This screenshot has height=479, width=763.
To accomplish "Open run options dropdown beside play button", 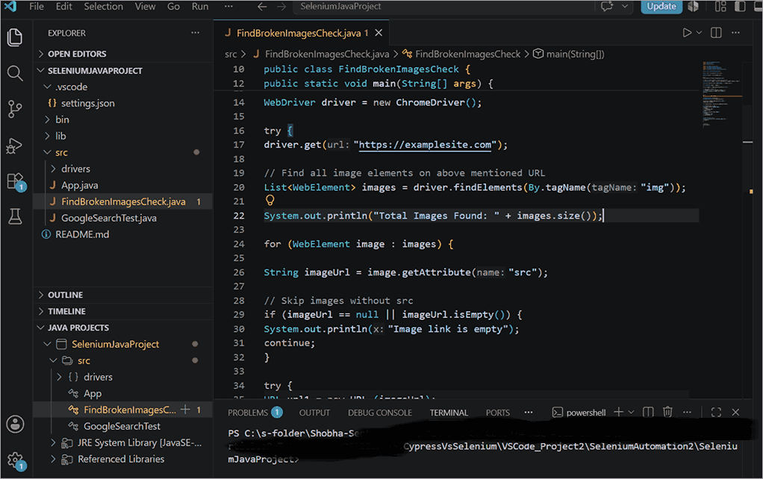I will [699, 33].
